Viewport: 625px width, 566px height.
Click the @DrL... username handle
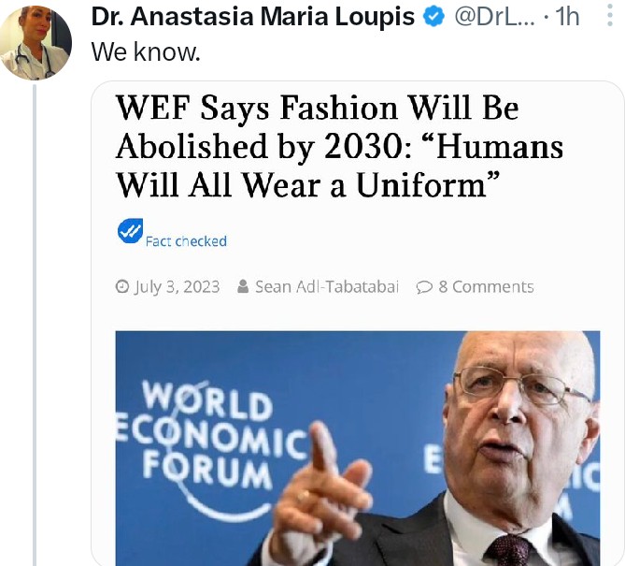[x=494, y=17]
